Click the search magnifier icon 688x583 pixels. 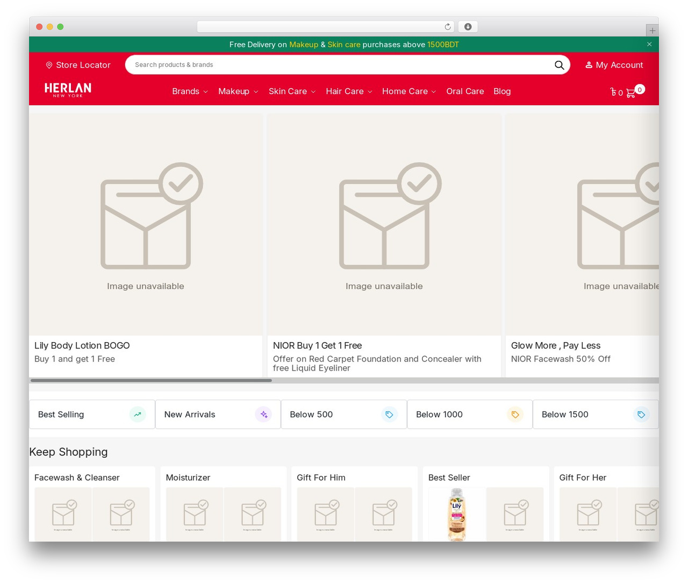[559, 65]
